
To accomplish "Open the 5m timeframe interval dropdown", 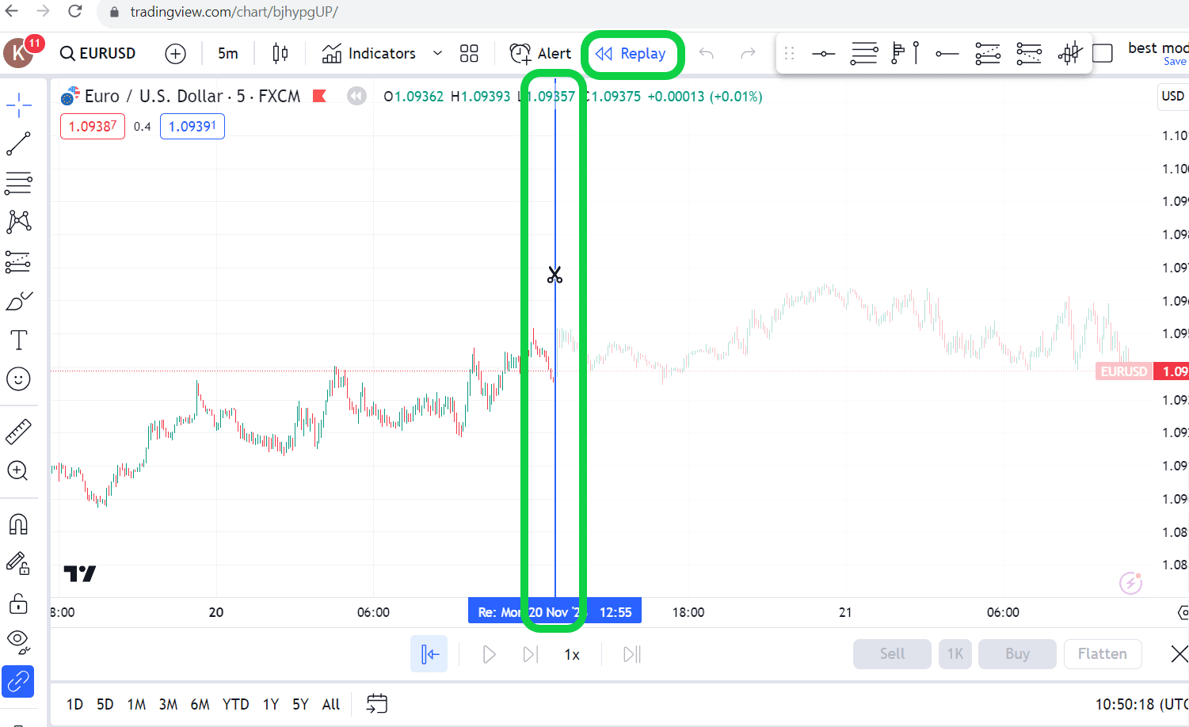I will pyautogui.click(x=228, y=54).
